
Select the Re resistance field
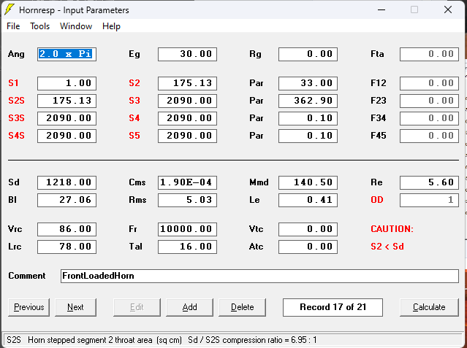tap(429, 182)
